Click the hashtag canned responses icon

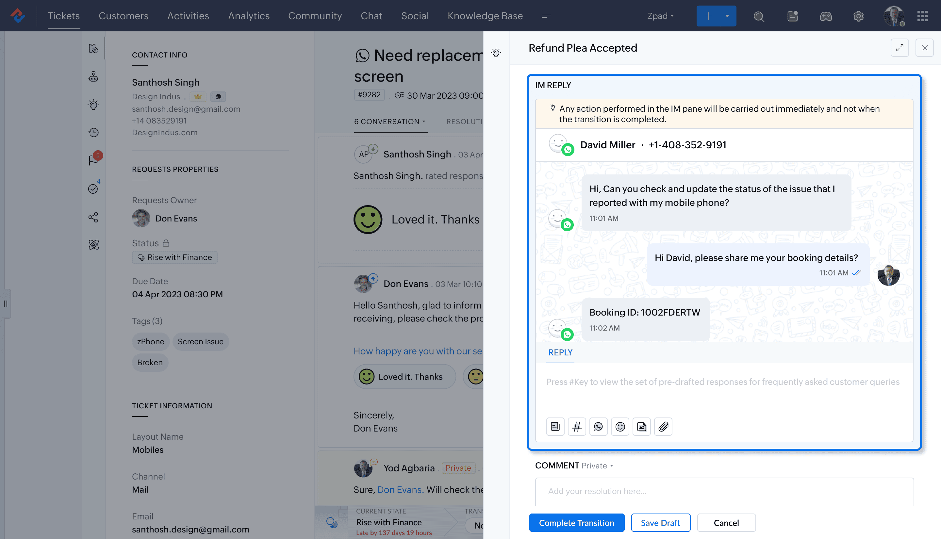coord(577,426)
